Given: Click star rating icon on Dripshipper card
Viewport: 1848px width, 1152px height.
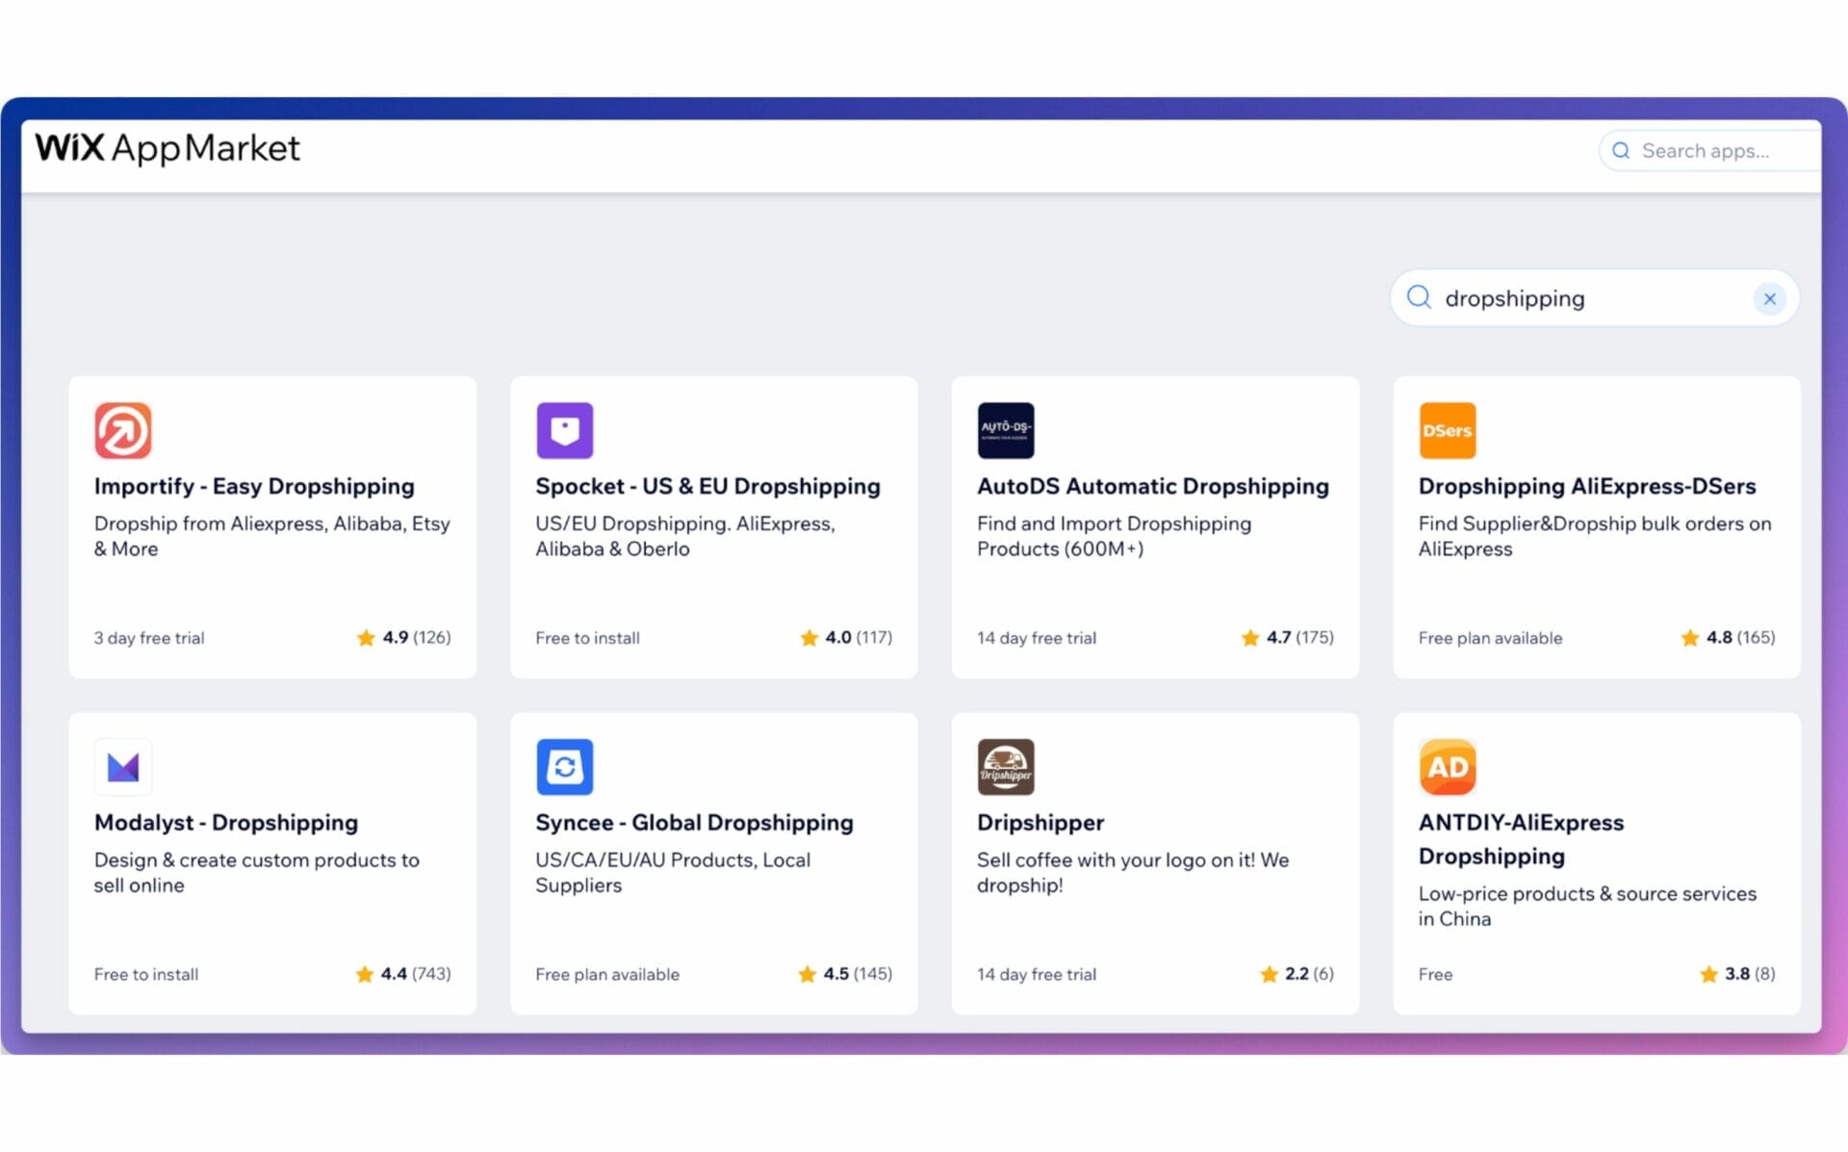Looking at the screenshot, I should pyautogui.click(x=1269, y=974).
